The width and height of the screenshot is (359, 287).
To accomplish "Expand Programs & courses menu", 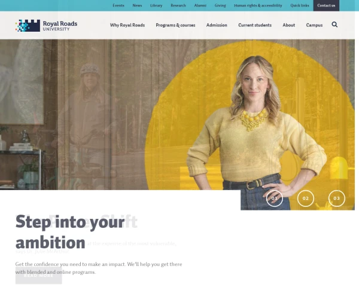I will (175, 25).
